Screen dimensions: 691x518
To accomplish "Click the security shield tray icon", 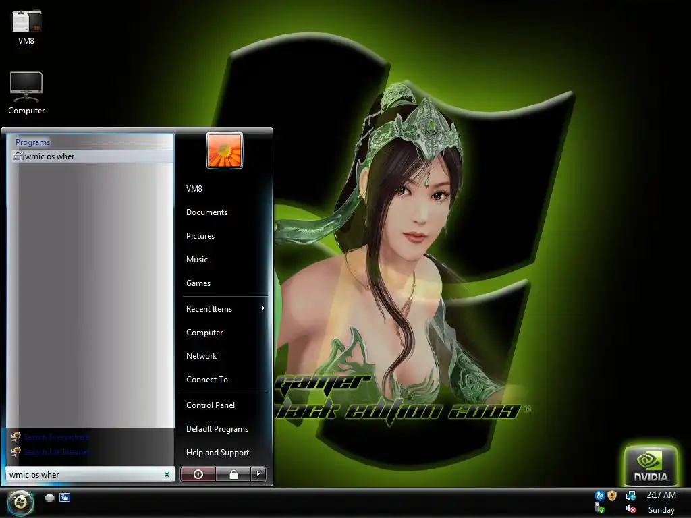I will (612, 496).
